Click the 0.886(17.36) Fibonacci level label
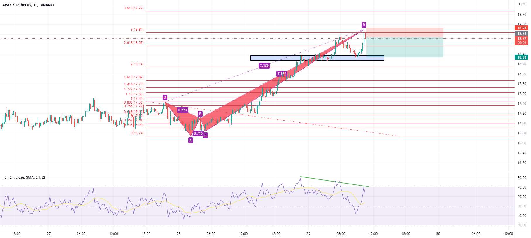This screenshot has width=531, height=238. tap(134, 102)
